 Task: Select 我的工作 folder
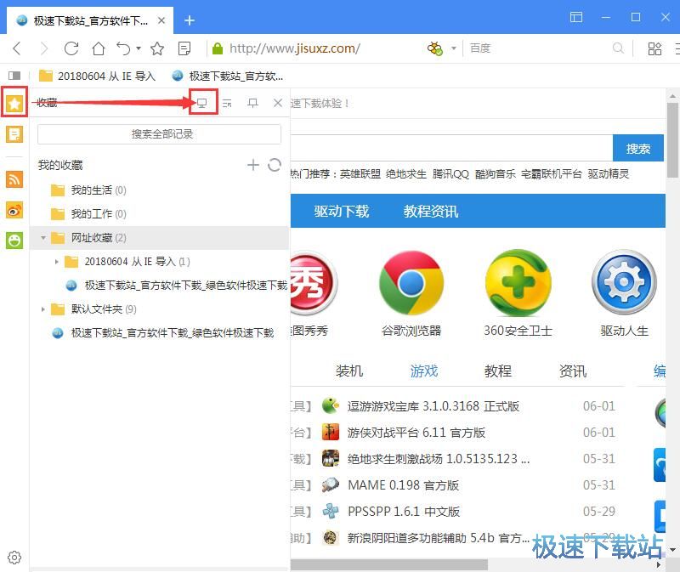[159, 214]
